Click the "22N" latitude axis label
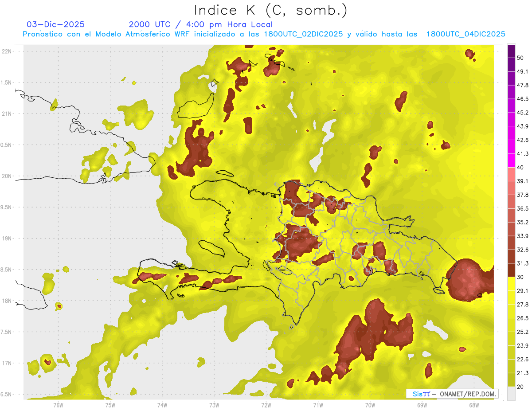 coord(7,51)
